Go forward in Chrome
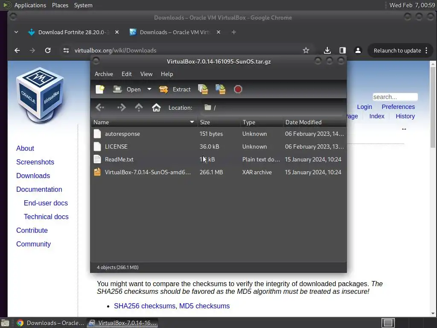The width and height of the screenshot is (437, 328). (32, 50)
